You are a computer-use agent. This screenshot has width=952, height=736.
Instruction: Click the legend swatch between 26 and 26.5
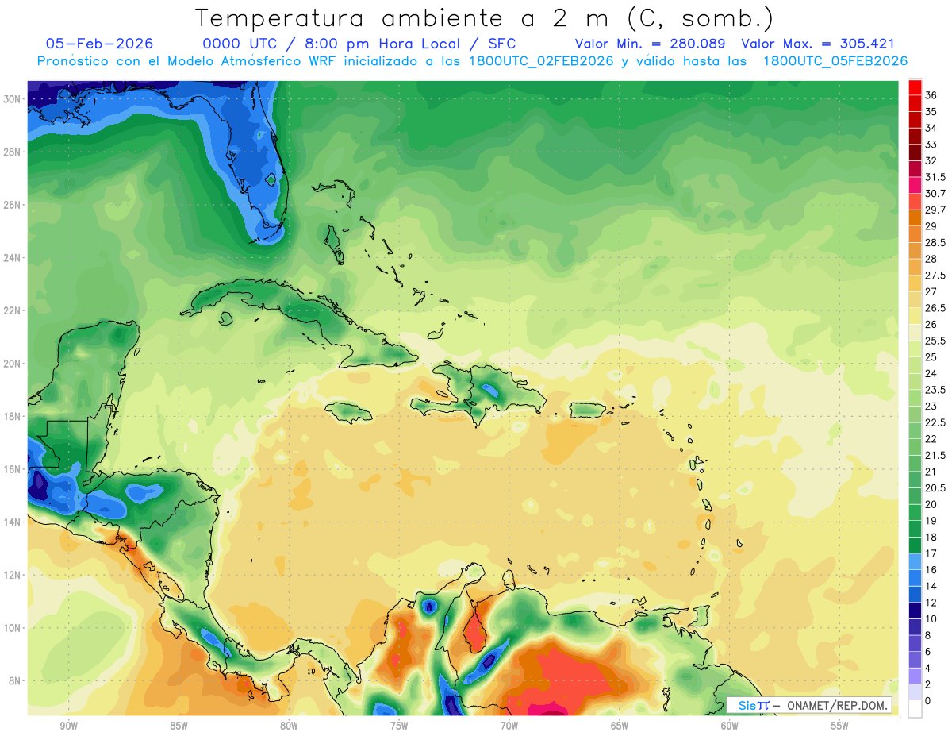pyautogui.click(x=915, y=316)
